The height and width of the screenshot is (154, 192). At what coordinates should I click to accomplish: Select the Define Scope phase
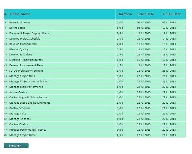point(17,28)
